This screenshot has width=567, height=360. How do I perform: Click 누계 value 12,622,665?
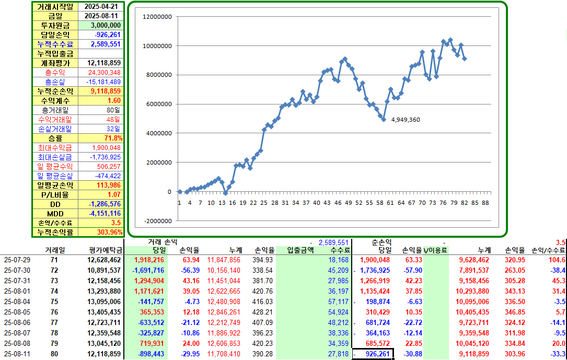(224, 292)
